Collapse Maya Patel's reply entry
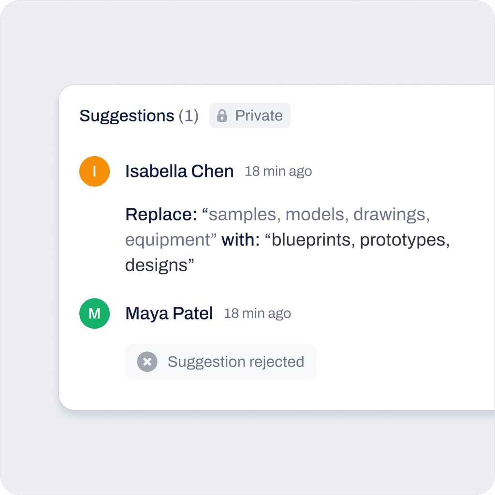 pos(169,314)
